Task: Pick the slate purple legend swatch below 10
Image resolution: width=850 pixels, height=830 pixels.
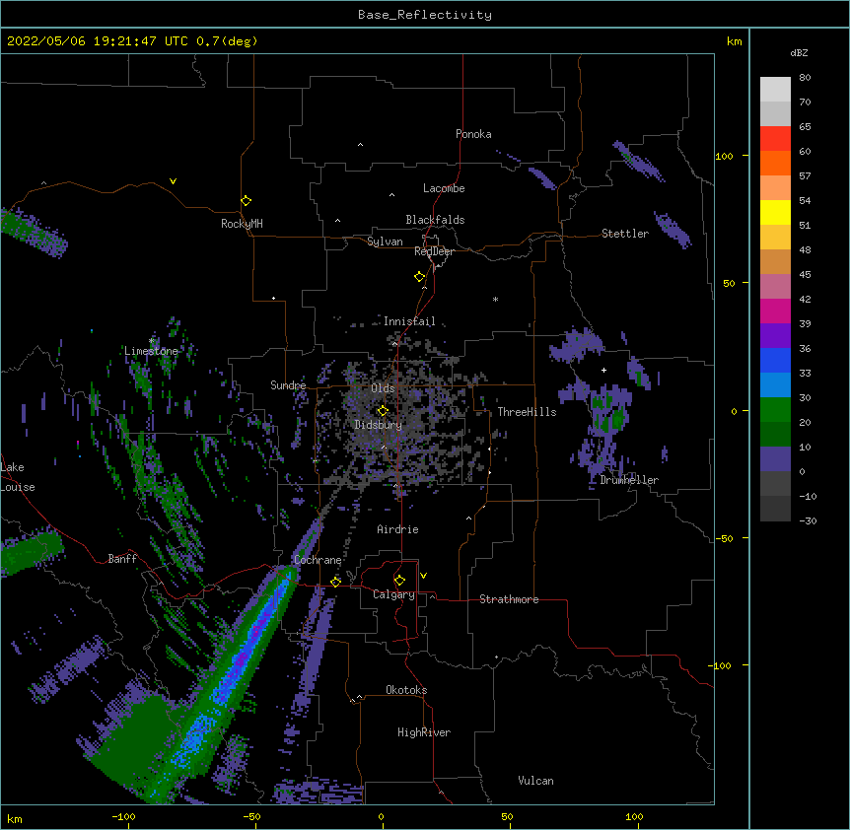Action: click(775, 459)
